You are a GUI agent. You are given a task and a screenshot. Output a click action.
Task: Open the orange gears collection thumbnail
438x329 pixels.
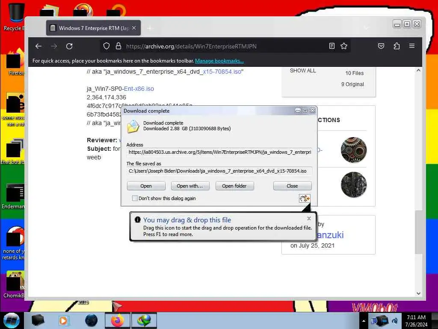(354, 150)
